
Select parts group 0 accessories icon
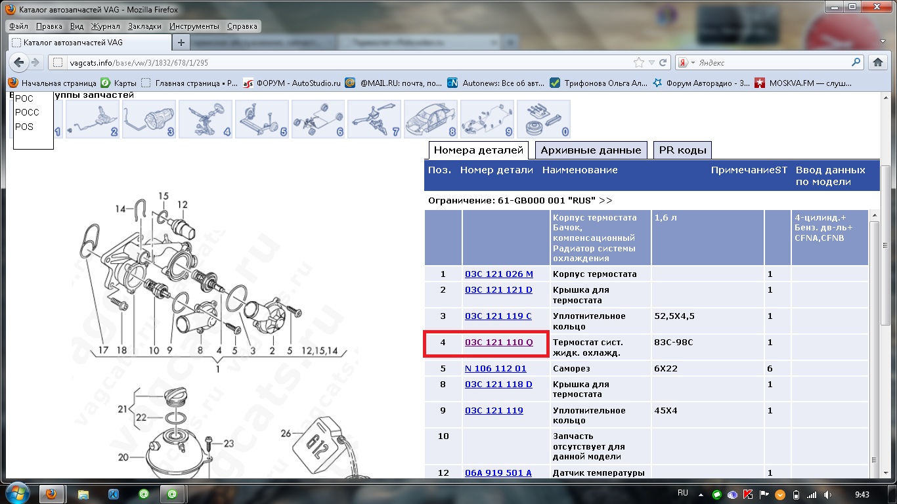click(543, 119)
